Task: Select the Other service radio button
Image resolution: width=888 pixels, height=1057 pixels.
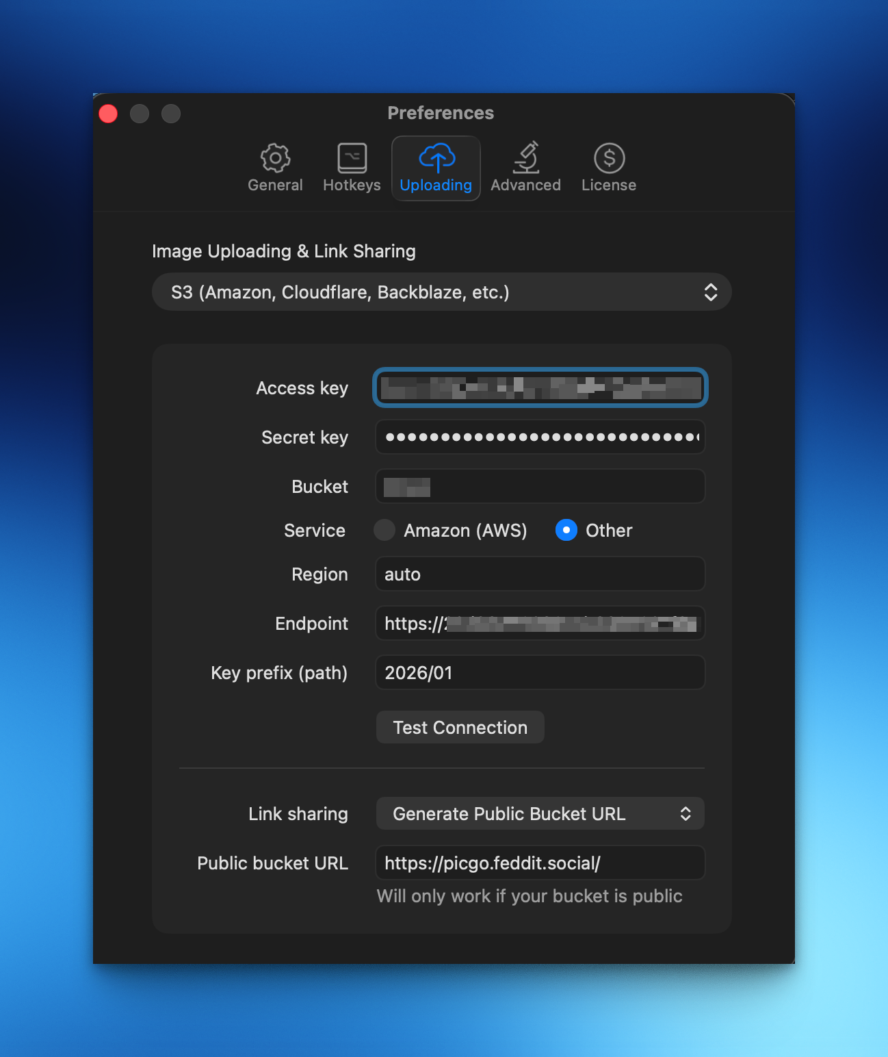Action: click(566, 530)
